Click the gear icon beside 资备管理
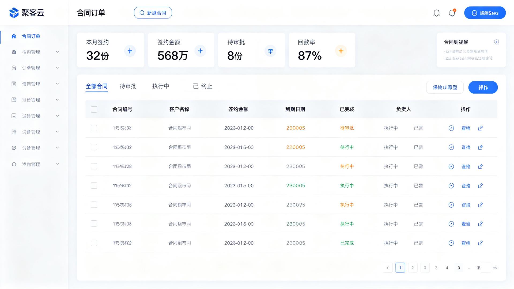514x289 pixels. pyautogui.click(x=14, y=148)
